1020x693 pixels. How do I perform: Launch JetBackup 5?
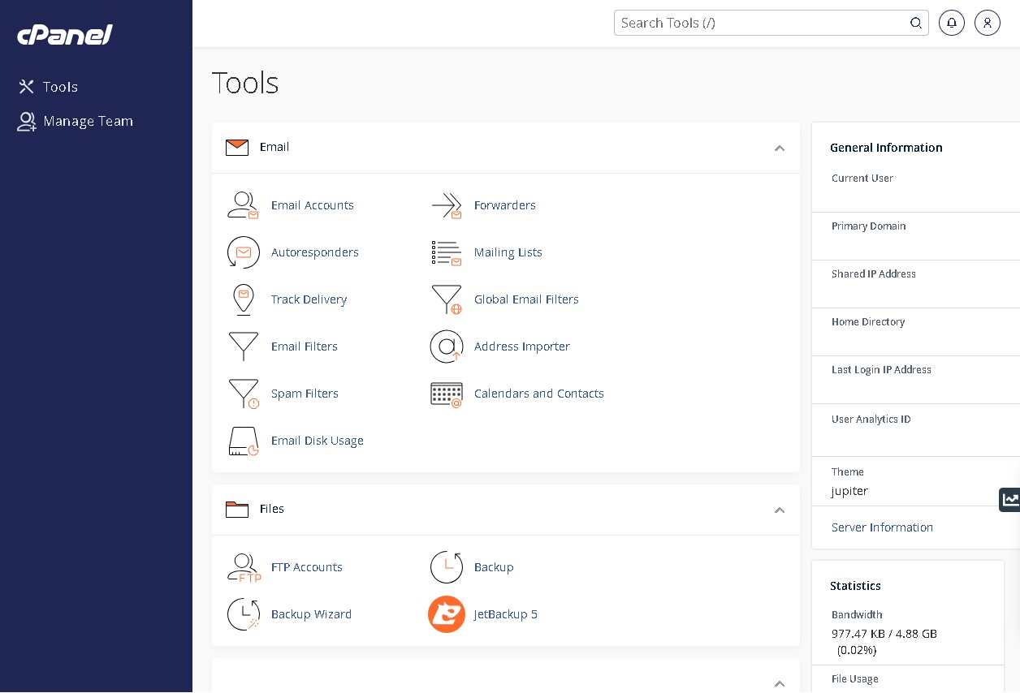pos(505,614)
